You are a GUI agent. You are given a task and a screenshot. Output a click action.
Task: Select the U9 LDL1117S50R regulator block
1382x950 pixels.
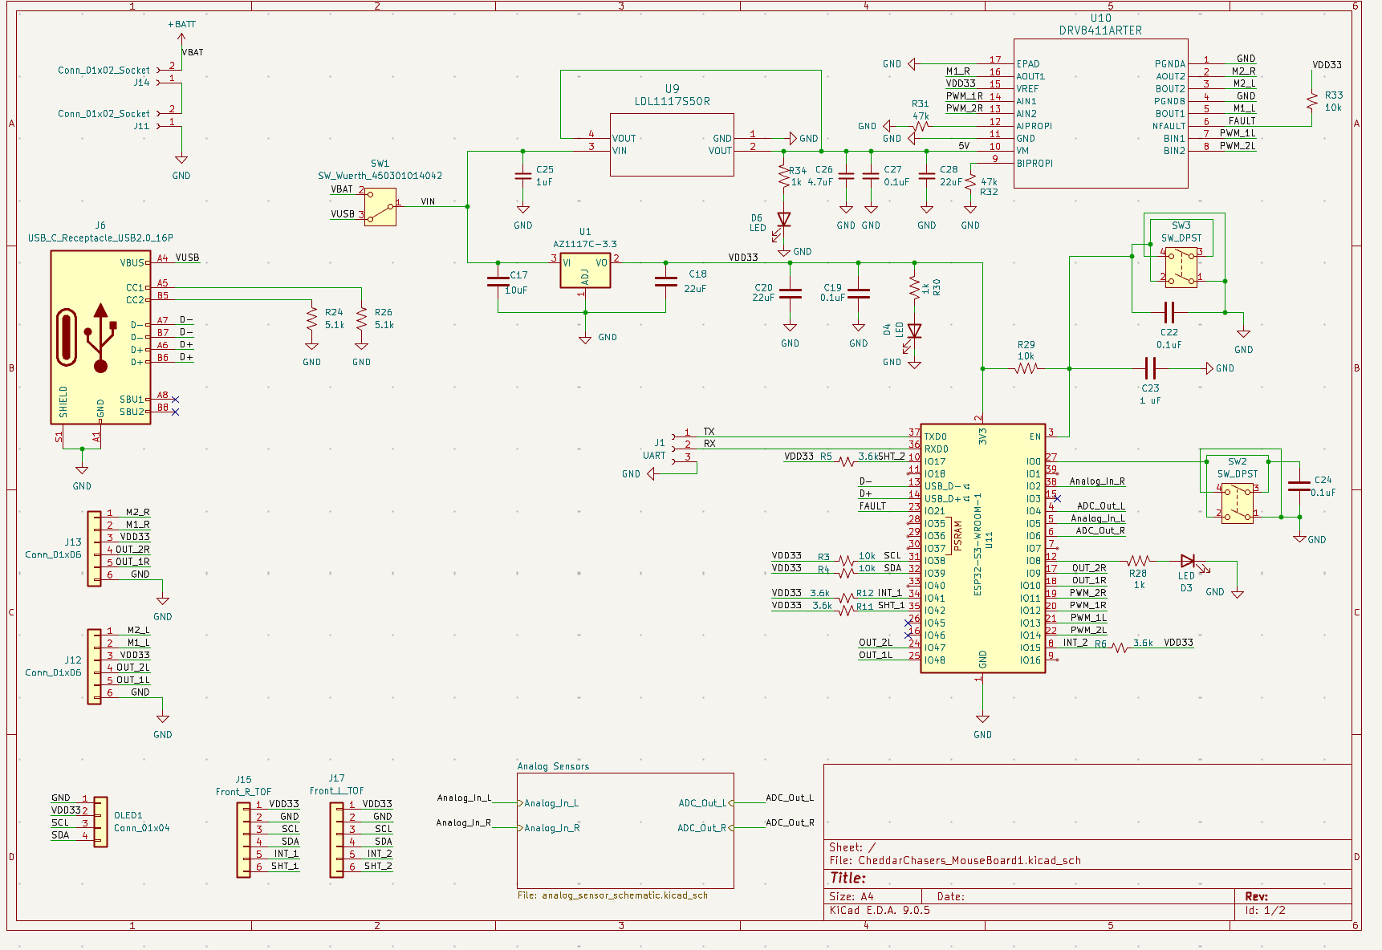pos(672,144)
